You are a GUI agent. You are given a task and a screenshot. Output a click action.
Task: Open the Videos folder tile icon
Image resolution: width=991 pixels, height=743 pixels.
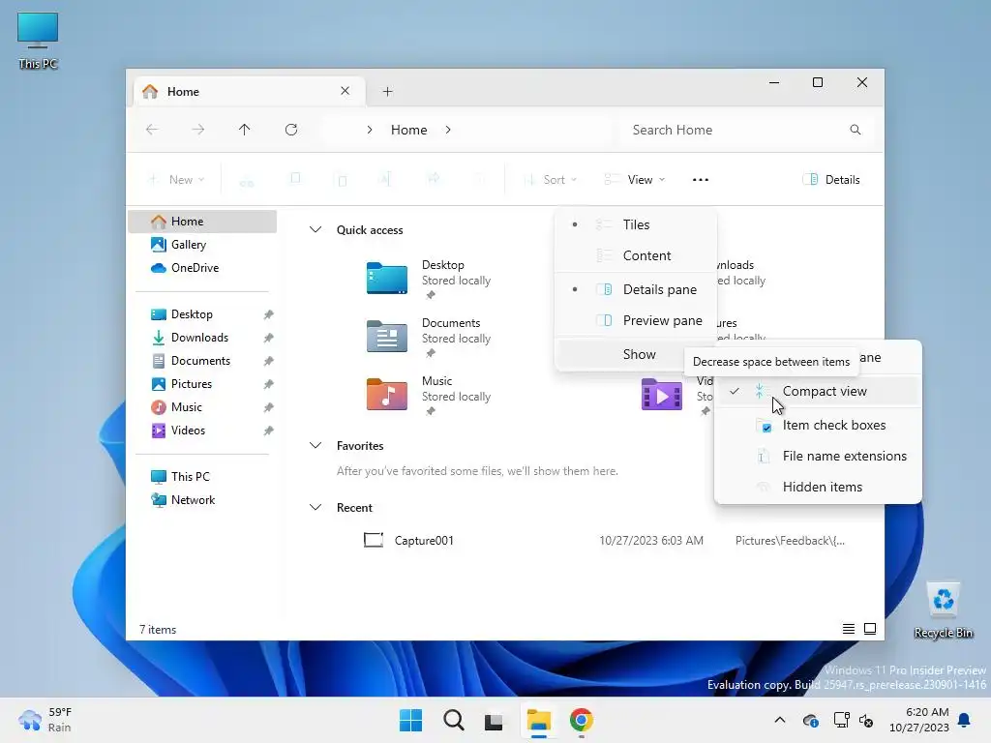661,395
